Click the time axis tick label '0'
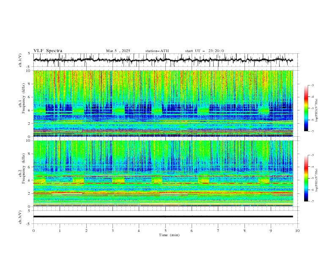Screen dimensions: 335x259 coord(33,231)
